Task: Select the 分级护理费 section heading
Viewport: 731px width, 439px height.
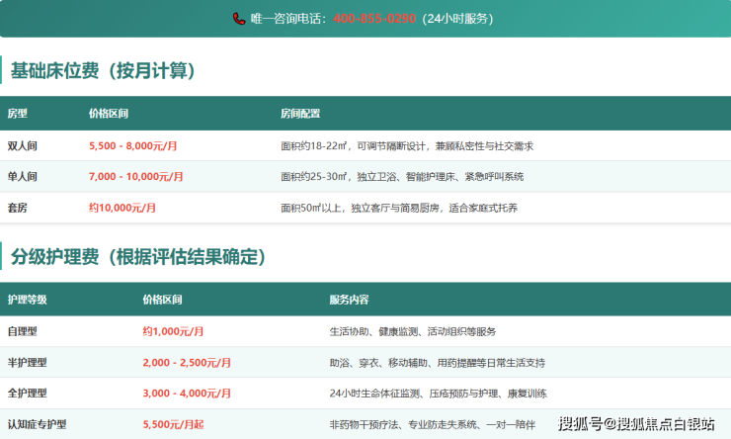Action: pyautogui.click(x=138, y=257)
